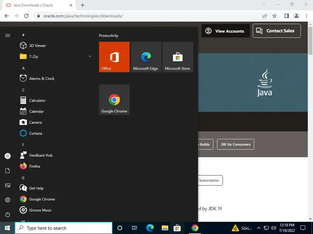Share this page icon in address bar
This screenshot has height=234, width=313.
[x=265, y=16]
